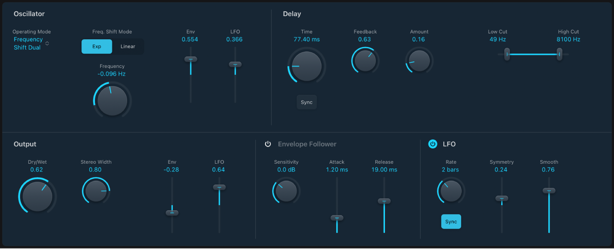Select Exp frequency shift mode

click(x=97, y=47)
